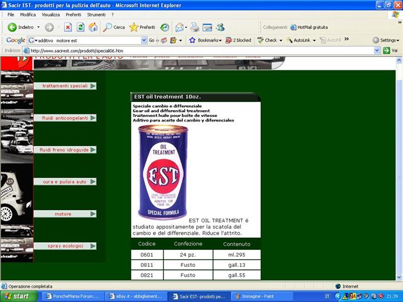Expand Google search box dropdown
403x302 pixels.
point(144,40)
